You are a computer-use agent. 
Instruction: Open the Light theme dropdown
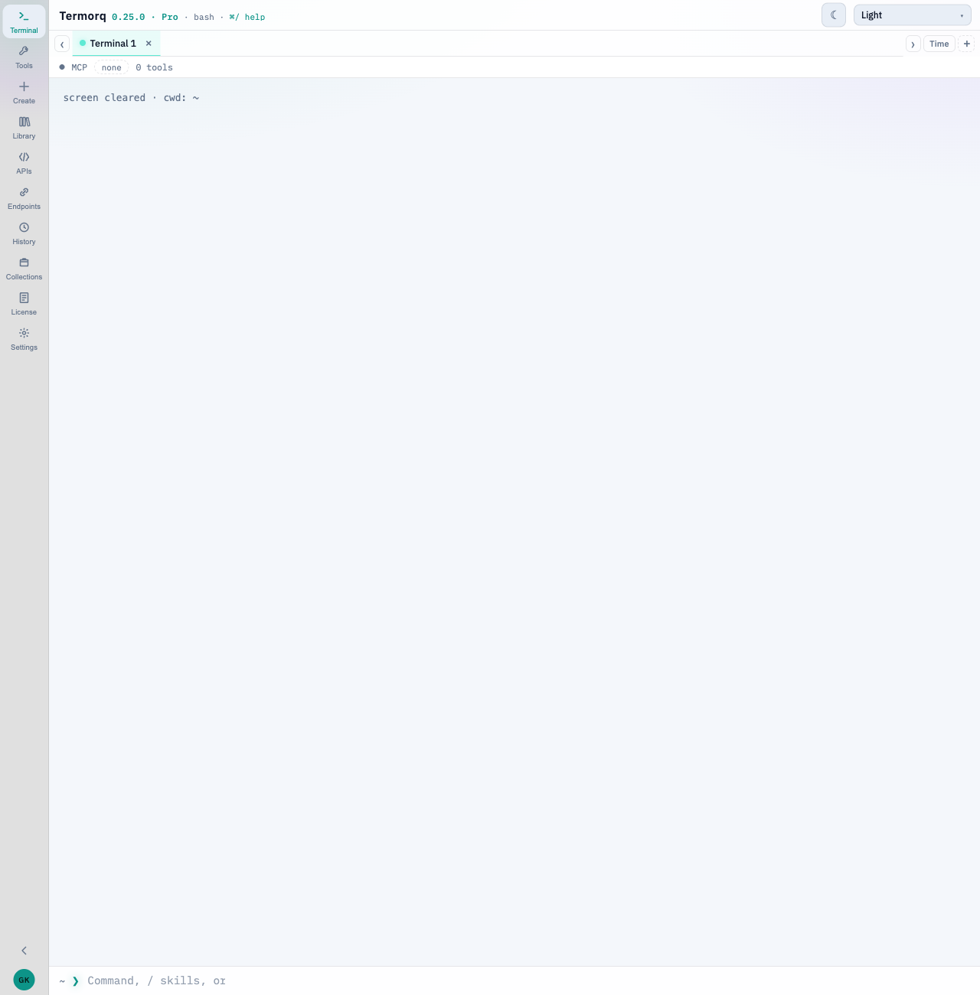pyautogui.click(x=913, y=15)
